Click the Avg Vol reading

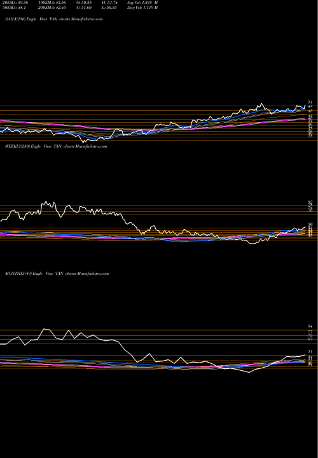pyautogui.click(x=142, y=3)
